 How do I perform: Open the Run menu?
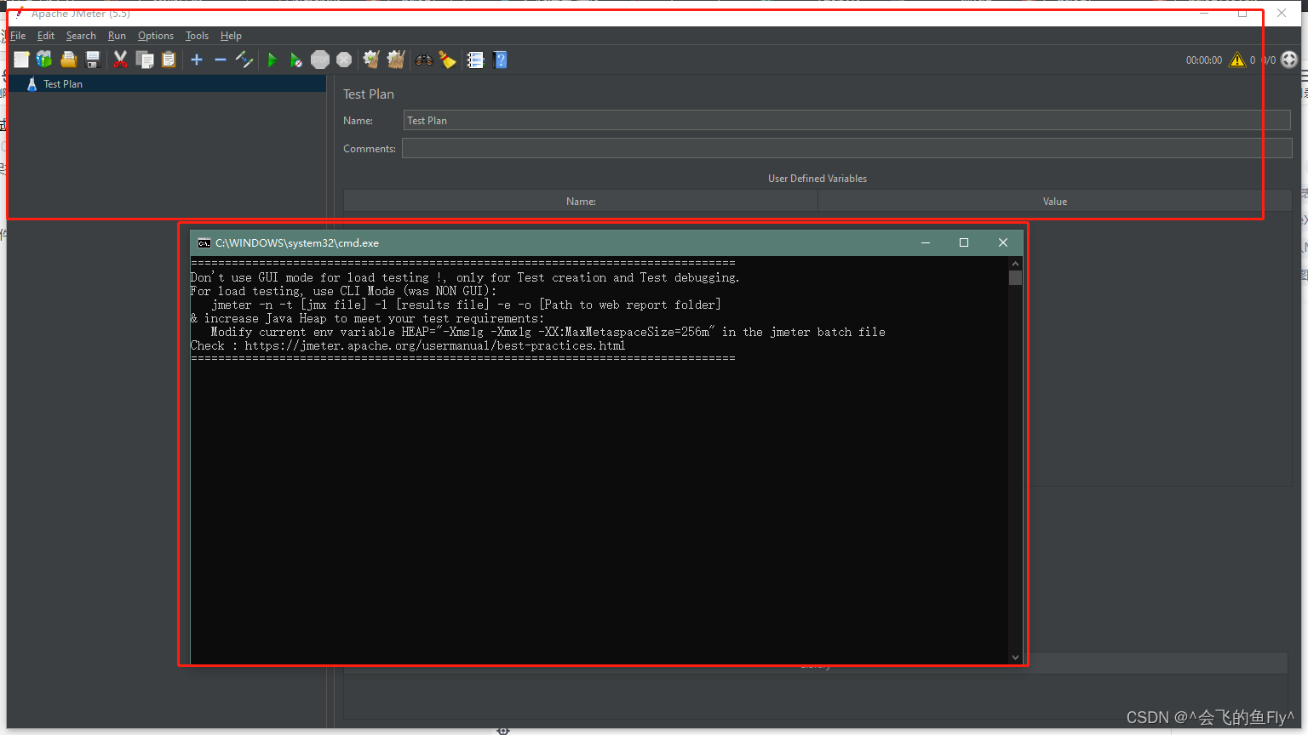[117, 36]
